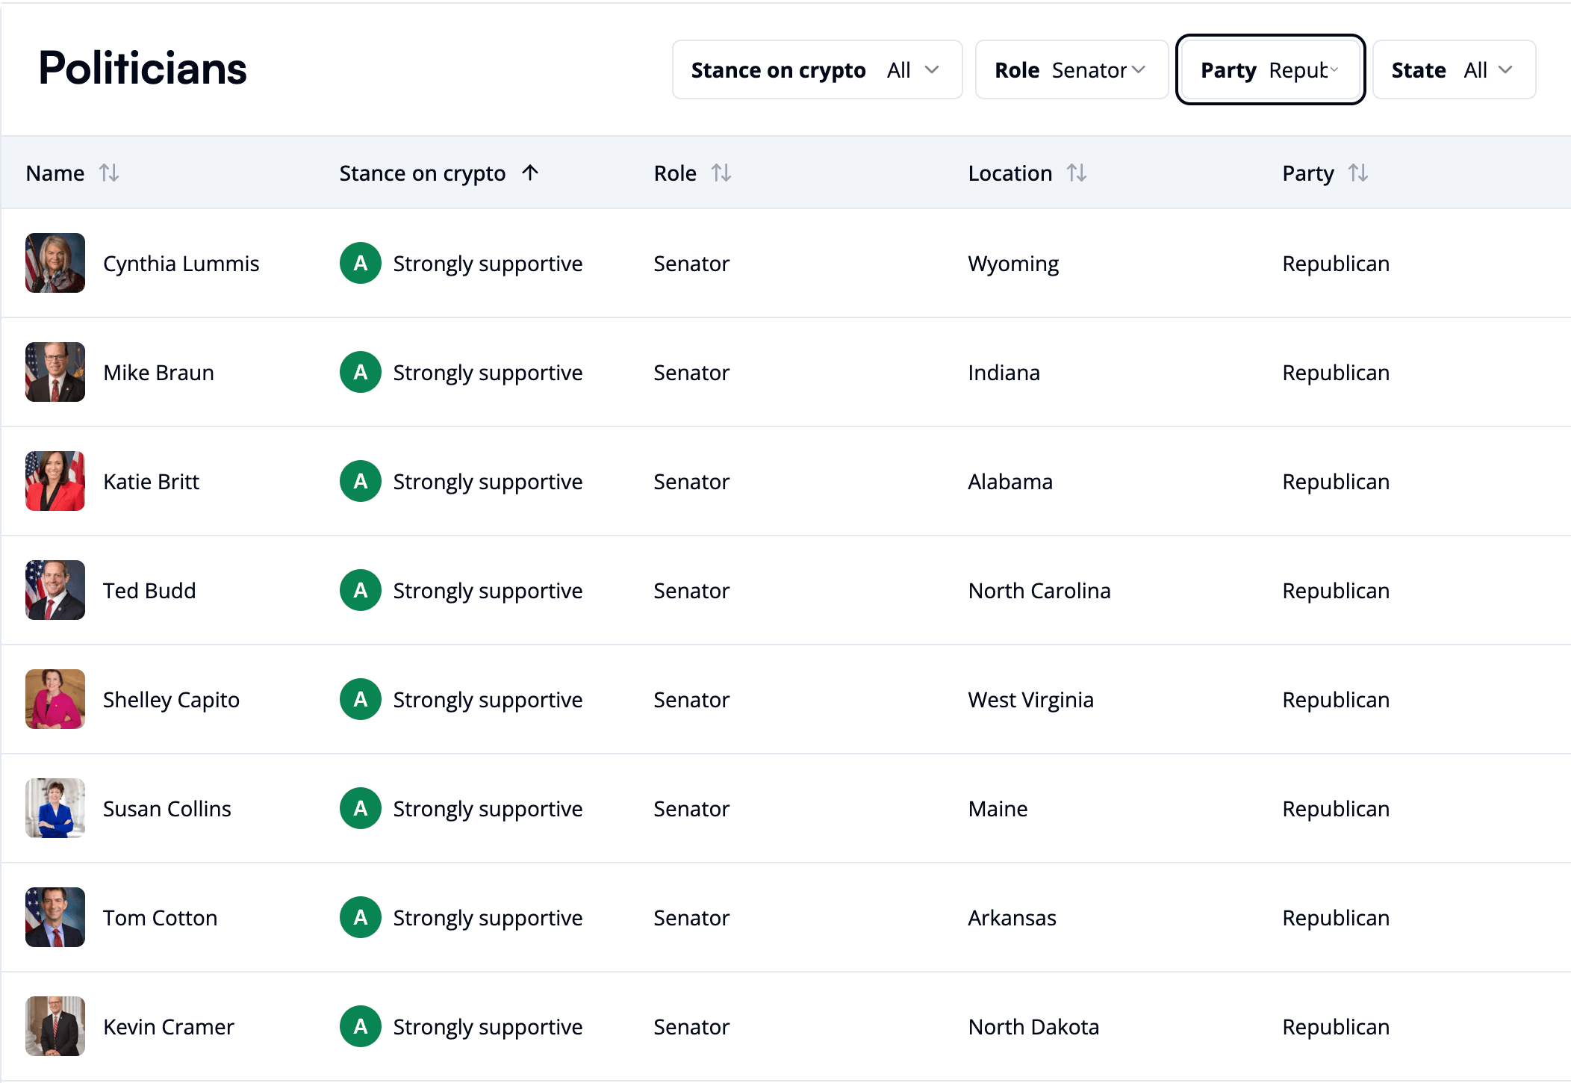Click Katie Britt's portrait thumbnail
This screenshot has height=1083, width=1571.
[55, 482]
